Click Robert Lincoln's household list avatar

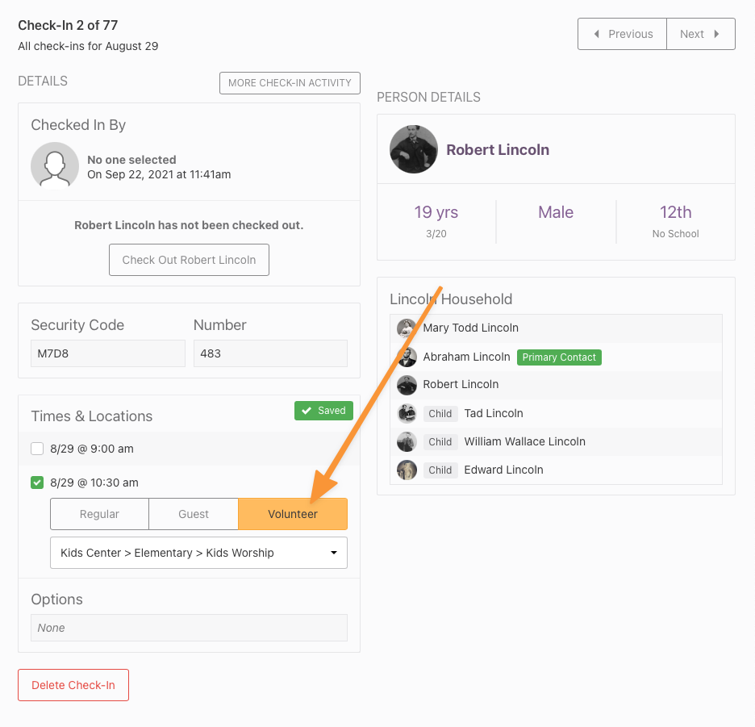tap(407, 385)
